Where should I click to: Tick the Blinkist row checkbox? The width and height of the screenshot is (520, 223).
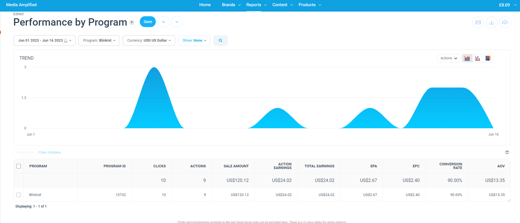19,195
